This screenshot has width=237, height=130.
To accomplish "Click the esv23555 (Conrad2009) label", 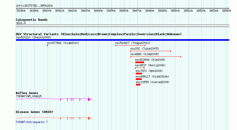I will click(153, 82).
